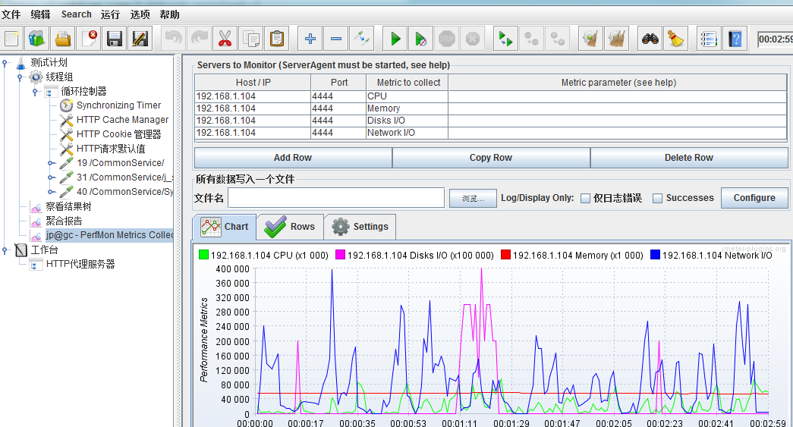Image resolution: width=793 pixels, height=427 pixels.
Task: Collapse the 循环控制器 tree node
Action: (x=35, y=92)
